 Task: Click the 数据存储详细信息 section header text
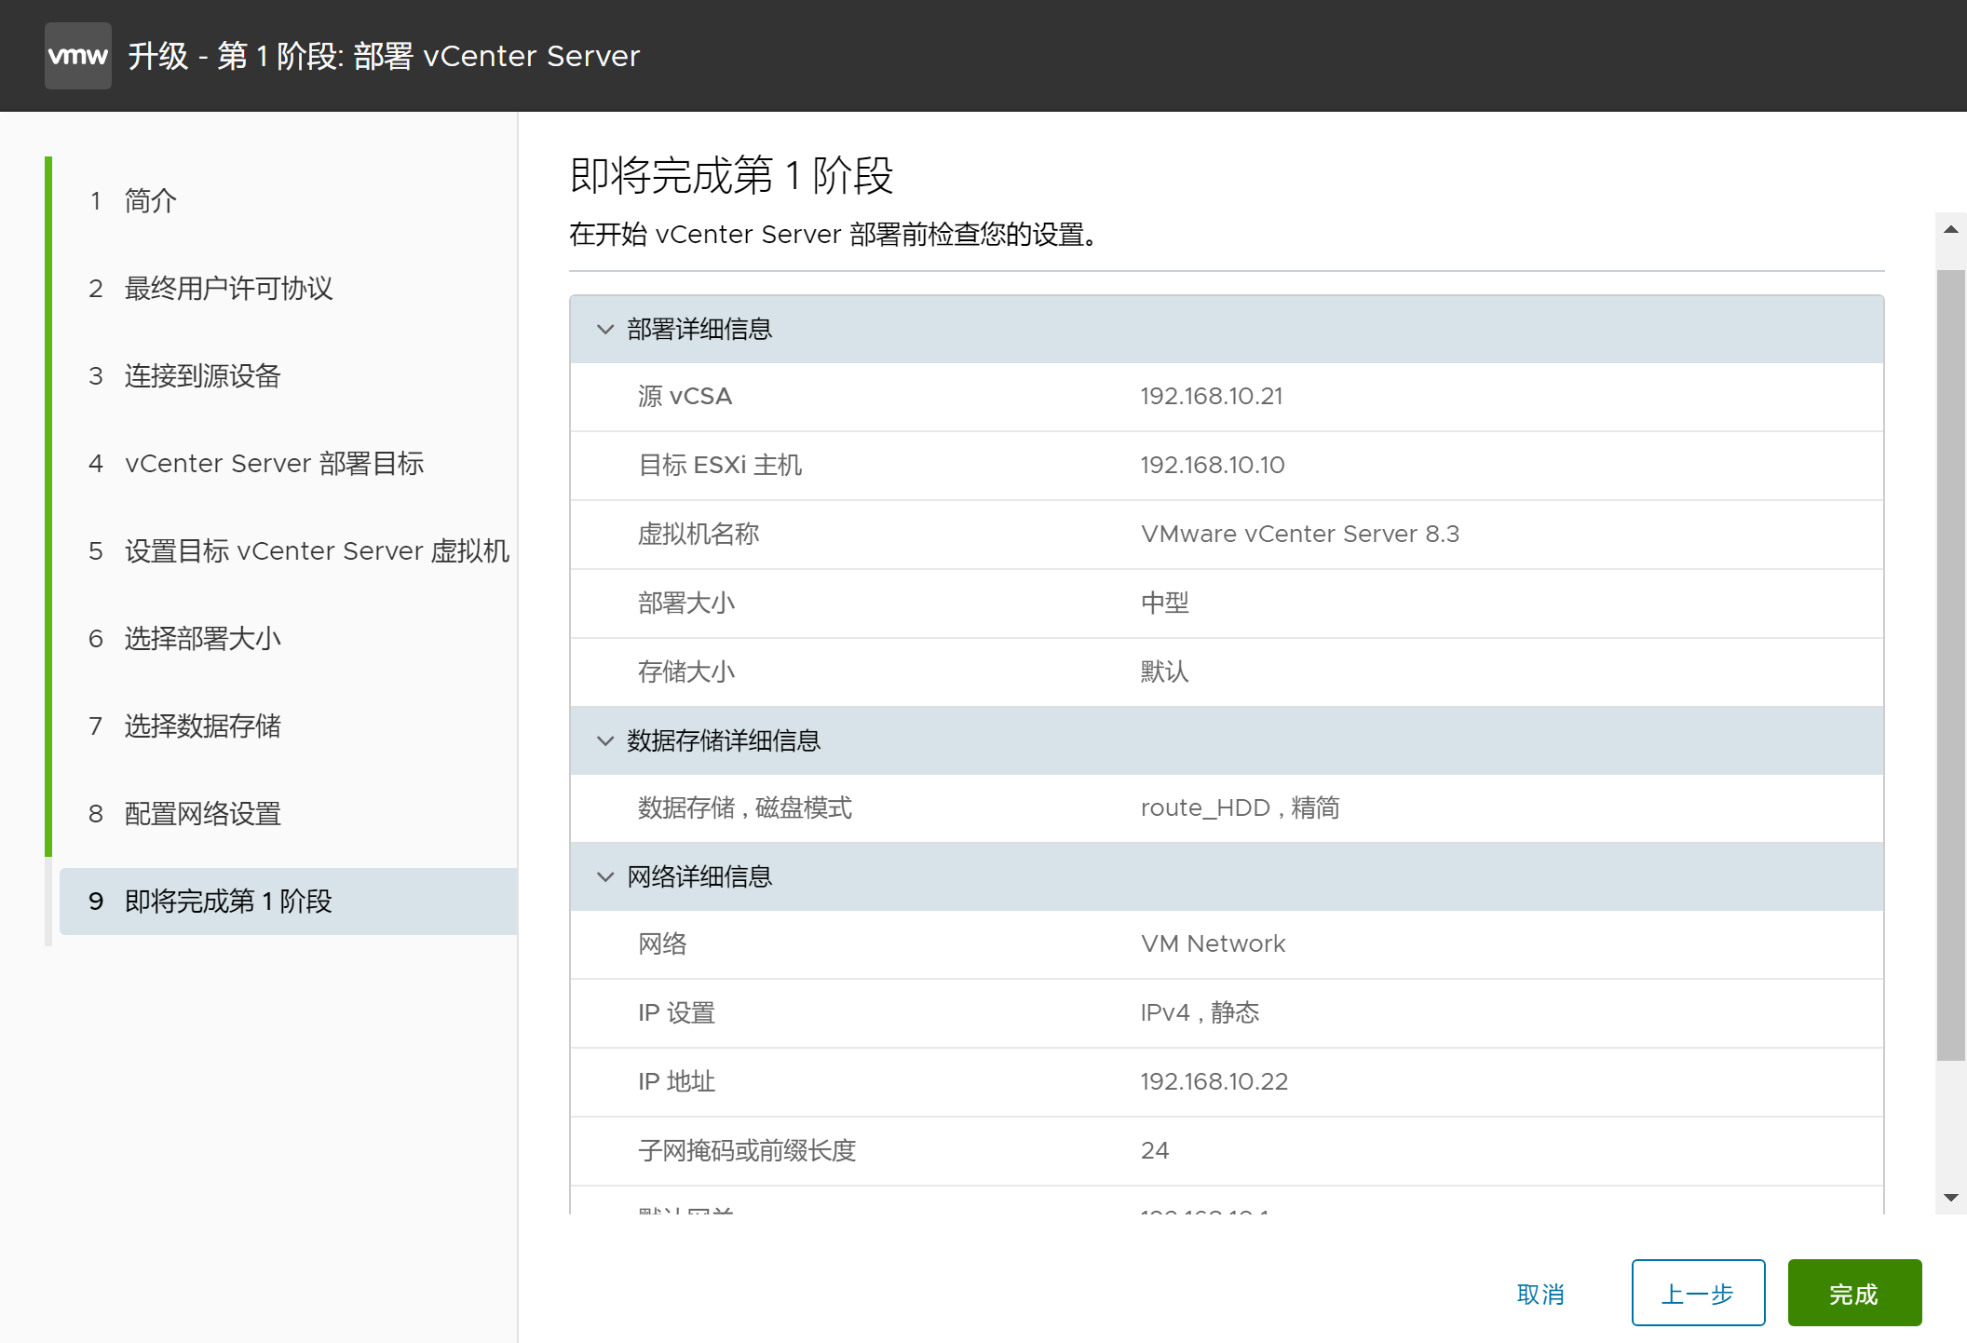coord(724,741)
